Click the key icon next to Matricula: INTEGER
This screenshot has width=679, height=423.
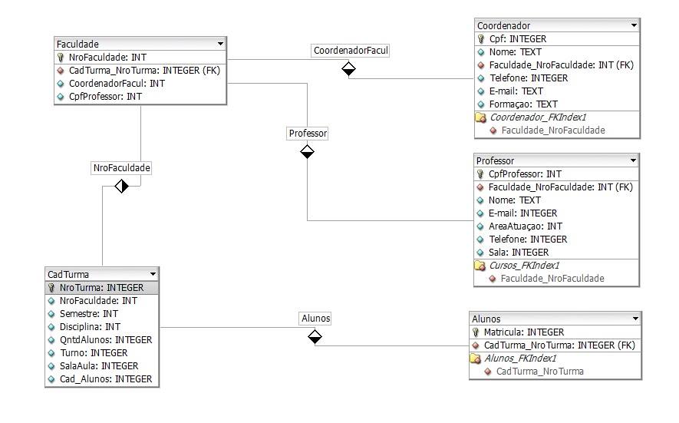tap(476, 332)
